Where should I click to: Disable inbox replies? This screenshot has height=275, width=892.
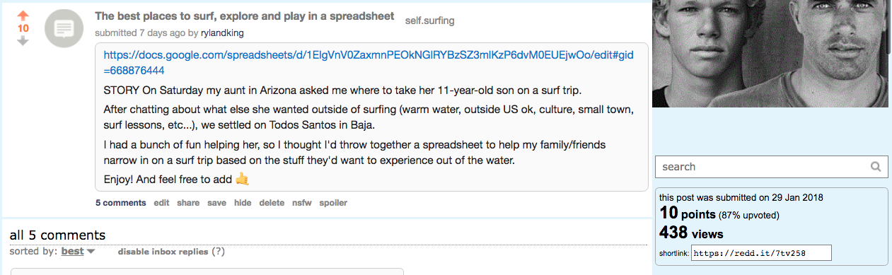tap(163, 252)
